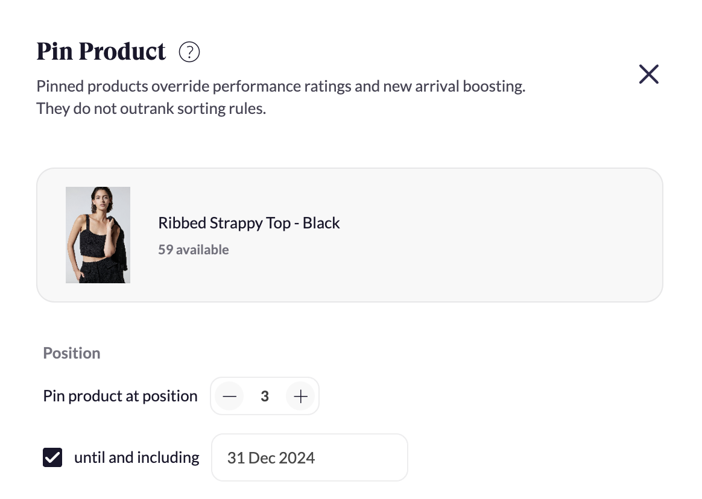The image size is (702, 499).
Task: Click the Pinned products override description line
Action: (x=280, y=86)
